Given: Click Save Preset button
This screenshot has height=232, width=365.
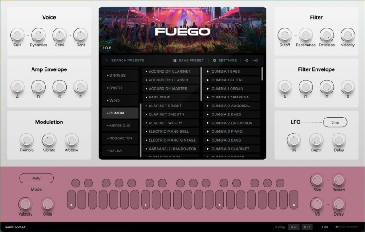Looking at the screenshot, I should (x=188, y=60).
